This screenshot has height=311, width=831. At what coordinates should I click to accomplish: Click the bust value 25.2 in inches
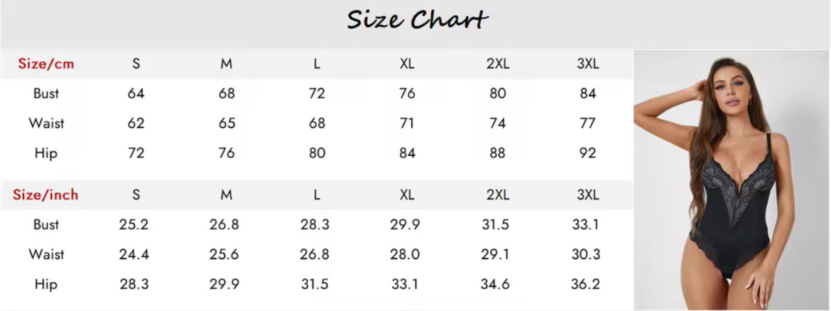point(134,225)
